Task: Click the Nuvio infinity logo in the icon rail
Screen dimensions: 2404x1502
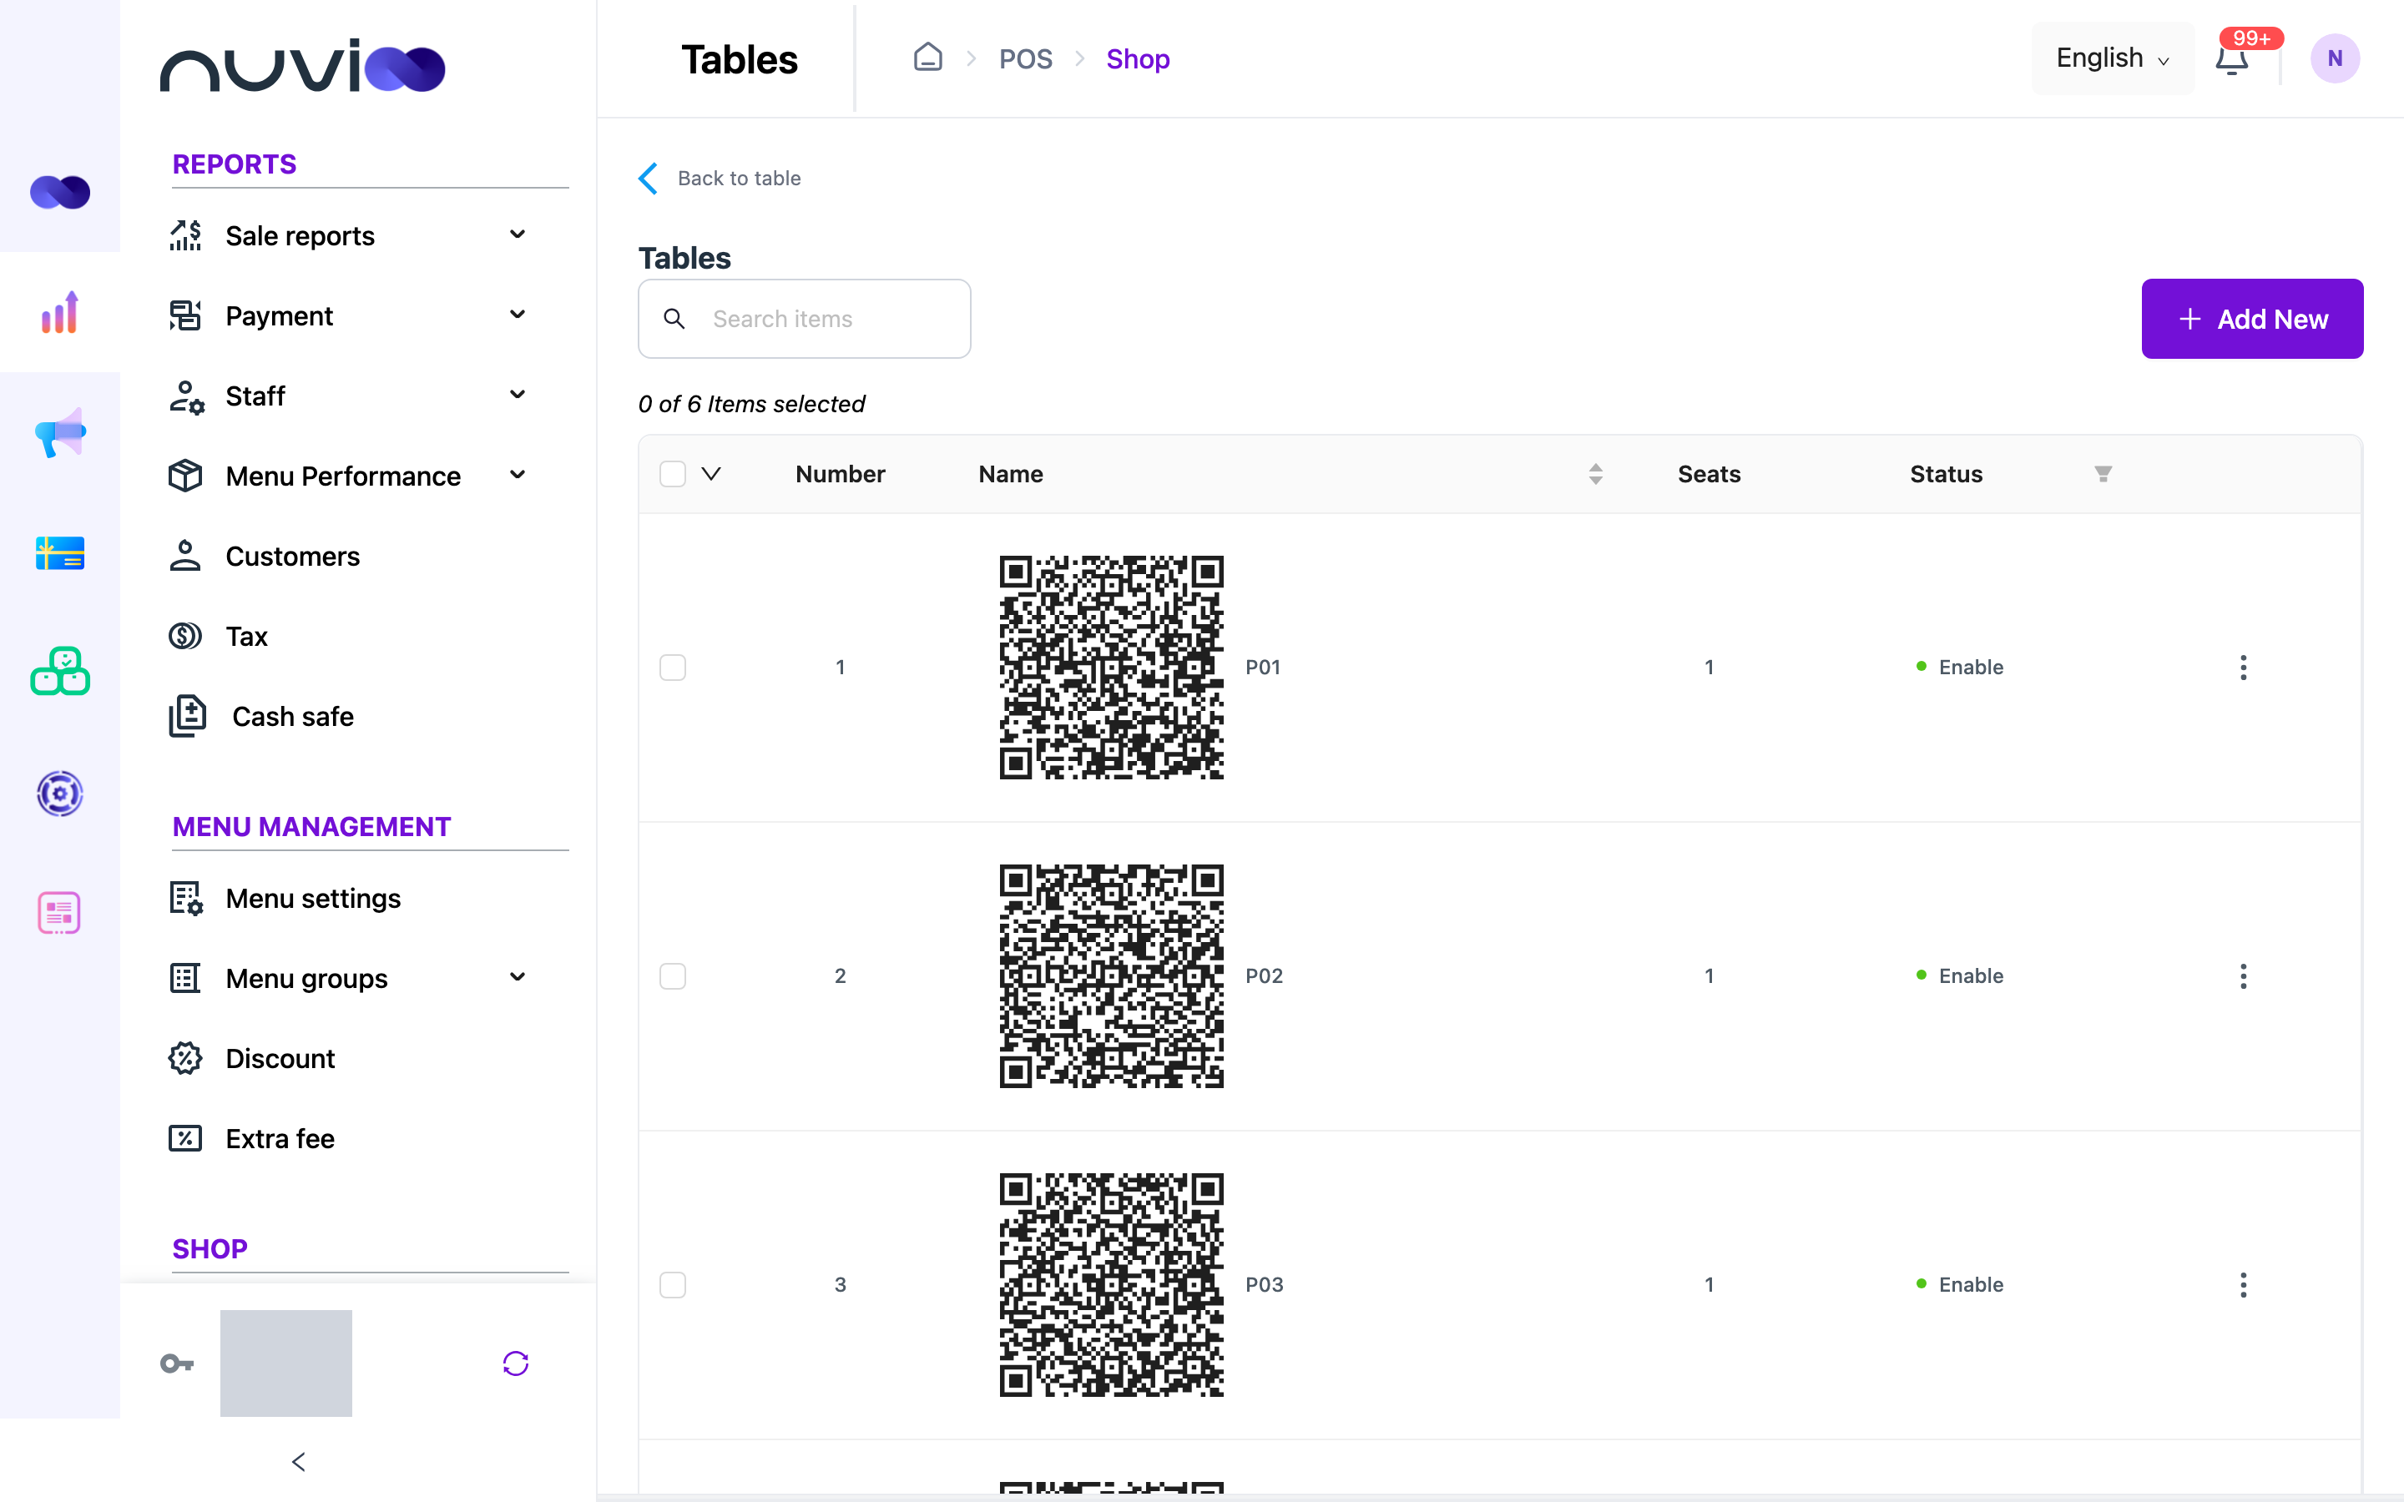Action: (59, 192)
